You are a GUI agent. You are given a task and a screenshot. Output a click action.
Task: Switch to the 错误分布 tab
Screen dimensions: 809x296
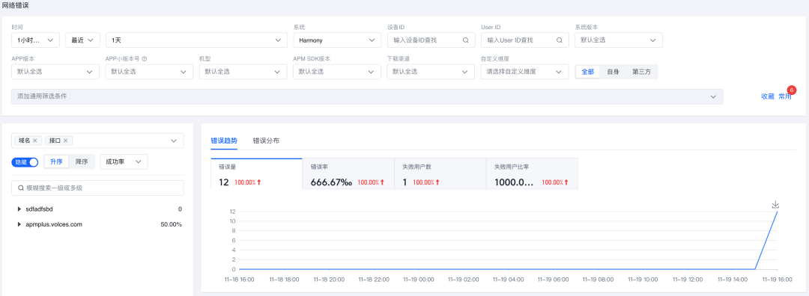coord(266,141)
